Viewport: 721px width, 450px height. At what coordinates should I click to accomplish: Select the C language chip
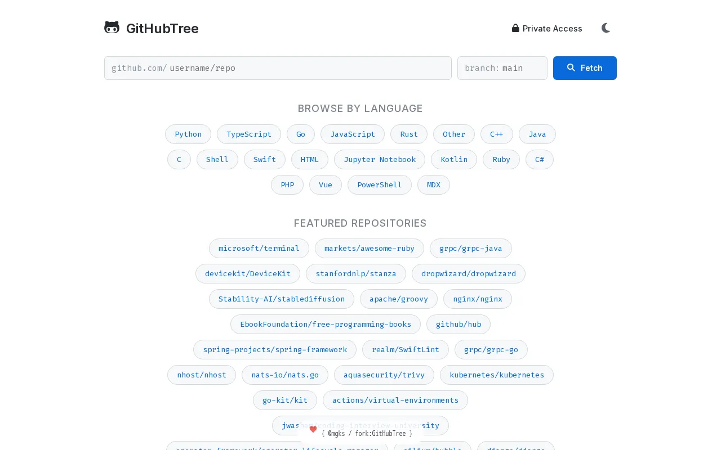pos(179,159)
